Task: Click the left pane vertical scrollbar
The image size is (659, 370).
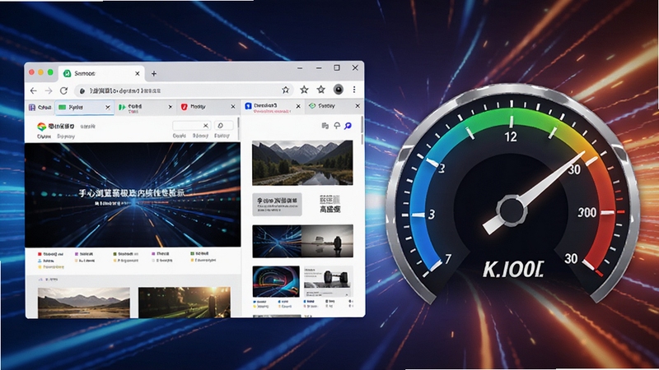Action: point(239,128)
